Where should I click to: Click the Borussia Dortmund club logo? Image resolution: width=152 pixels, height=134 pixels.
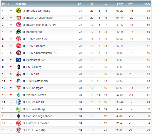click(19, 11)
